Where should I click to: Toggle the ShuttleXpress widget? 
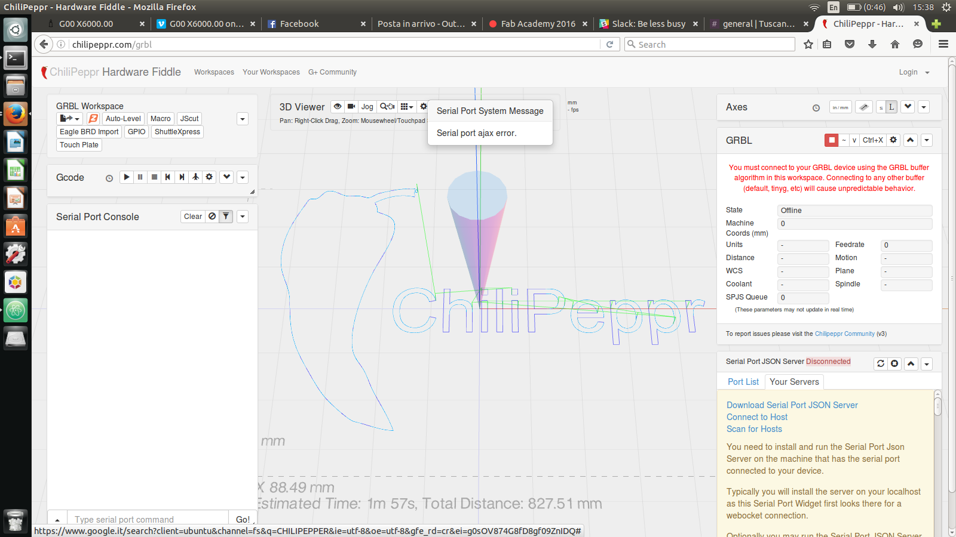coord(177,132)
